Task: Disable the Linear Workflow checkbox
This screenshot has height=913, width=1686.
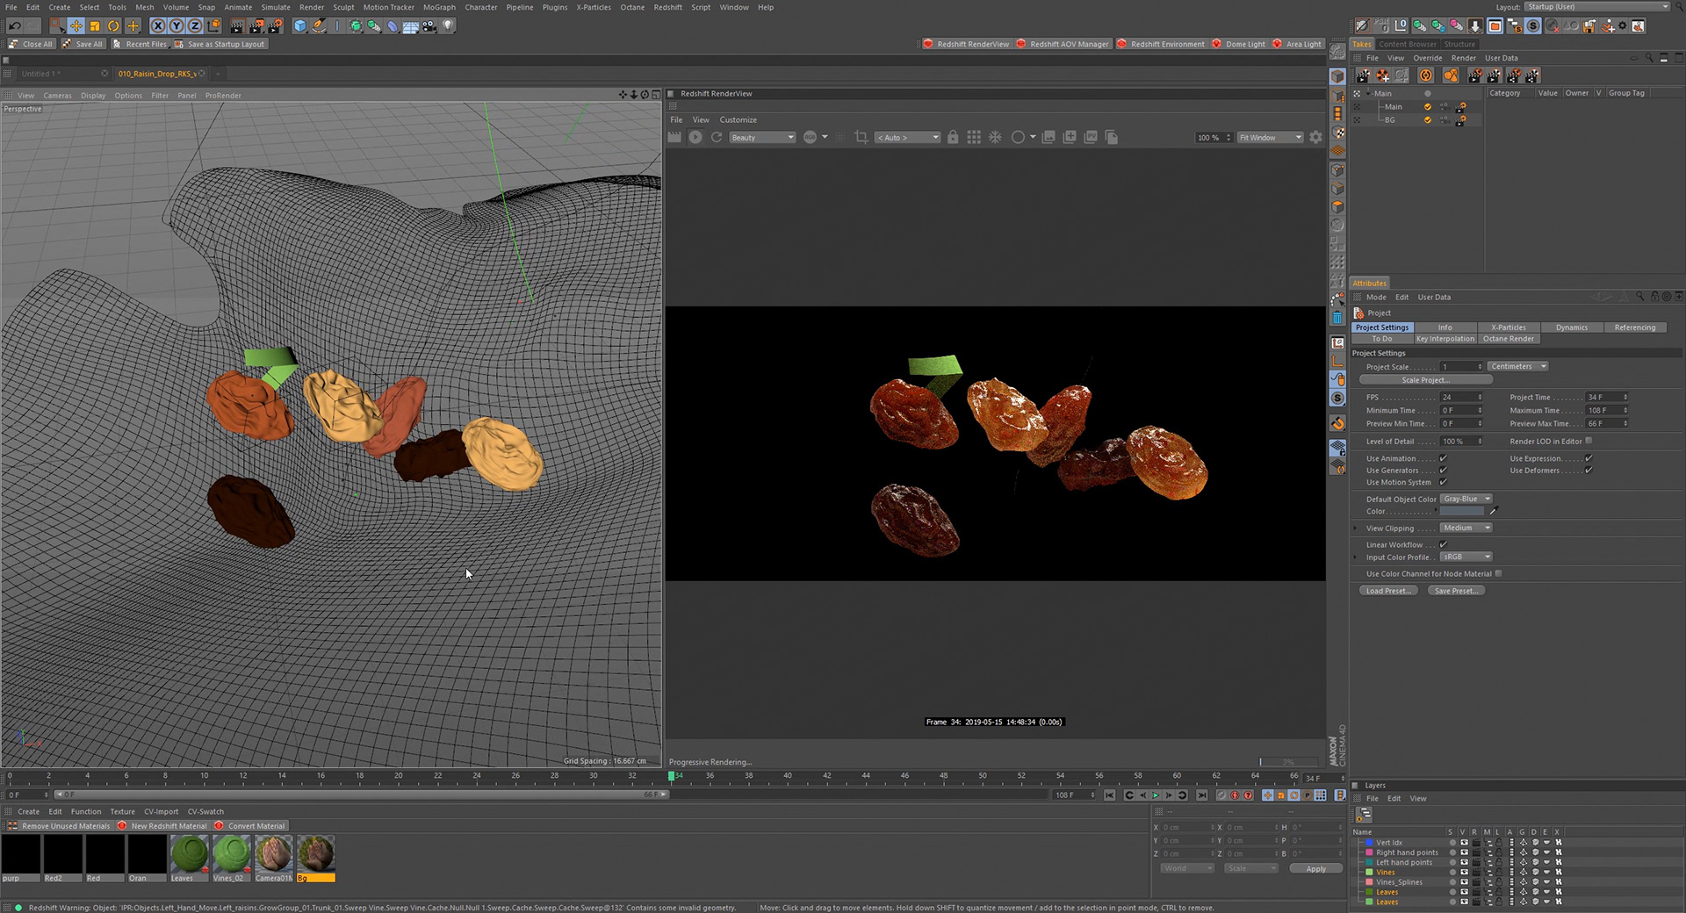Action: point(1443,544)
